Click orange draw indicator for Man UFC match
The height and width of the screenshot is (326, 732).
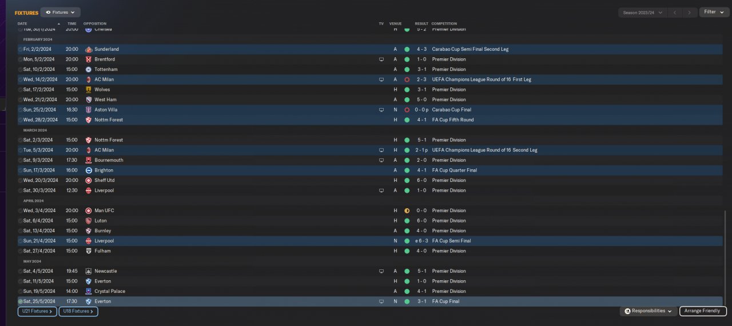(407, 210)
